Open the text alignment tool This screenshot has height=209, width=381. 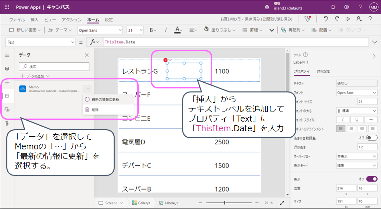click(x=193, y=30)
